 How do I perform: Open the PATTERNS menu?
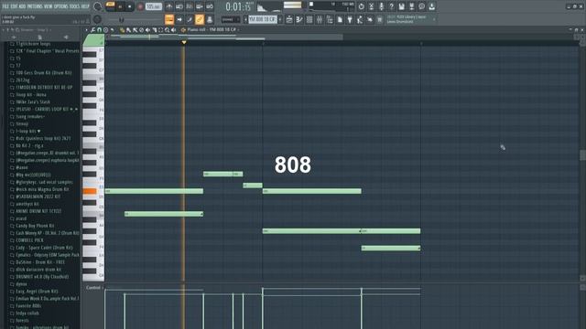pos(35,6)
